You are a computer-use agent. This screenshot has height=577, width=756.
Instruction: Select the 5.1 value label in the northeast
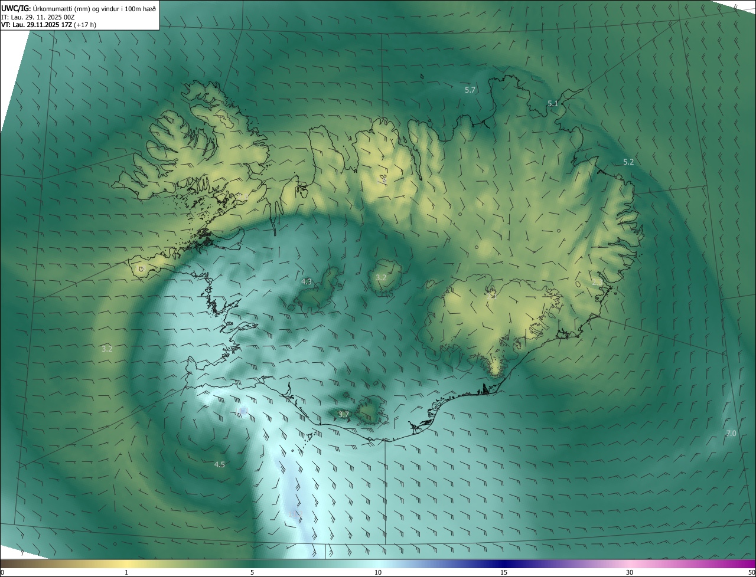[553, 104]
